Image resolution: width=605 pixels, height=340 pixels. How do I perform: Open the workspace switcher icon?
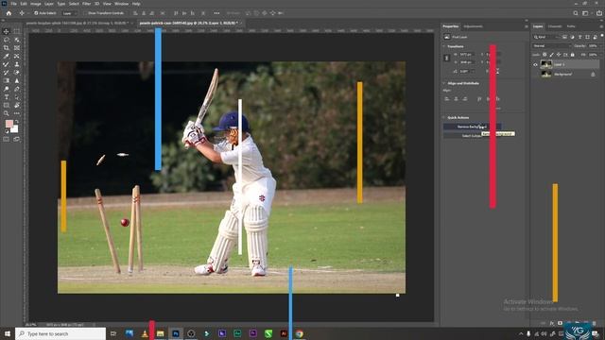click(585, 13)
